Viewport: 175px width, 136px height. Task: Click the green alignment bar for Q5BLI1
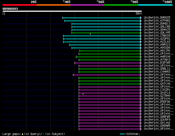(x=109, y=69)
